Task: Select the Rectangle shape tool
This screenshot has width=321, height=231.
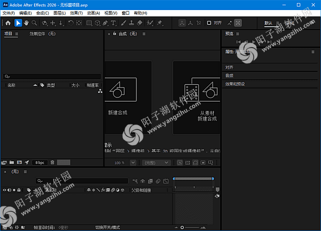Action: pos(89,23)
